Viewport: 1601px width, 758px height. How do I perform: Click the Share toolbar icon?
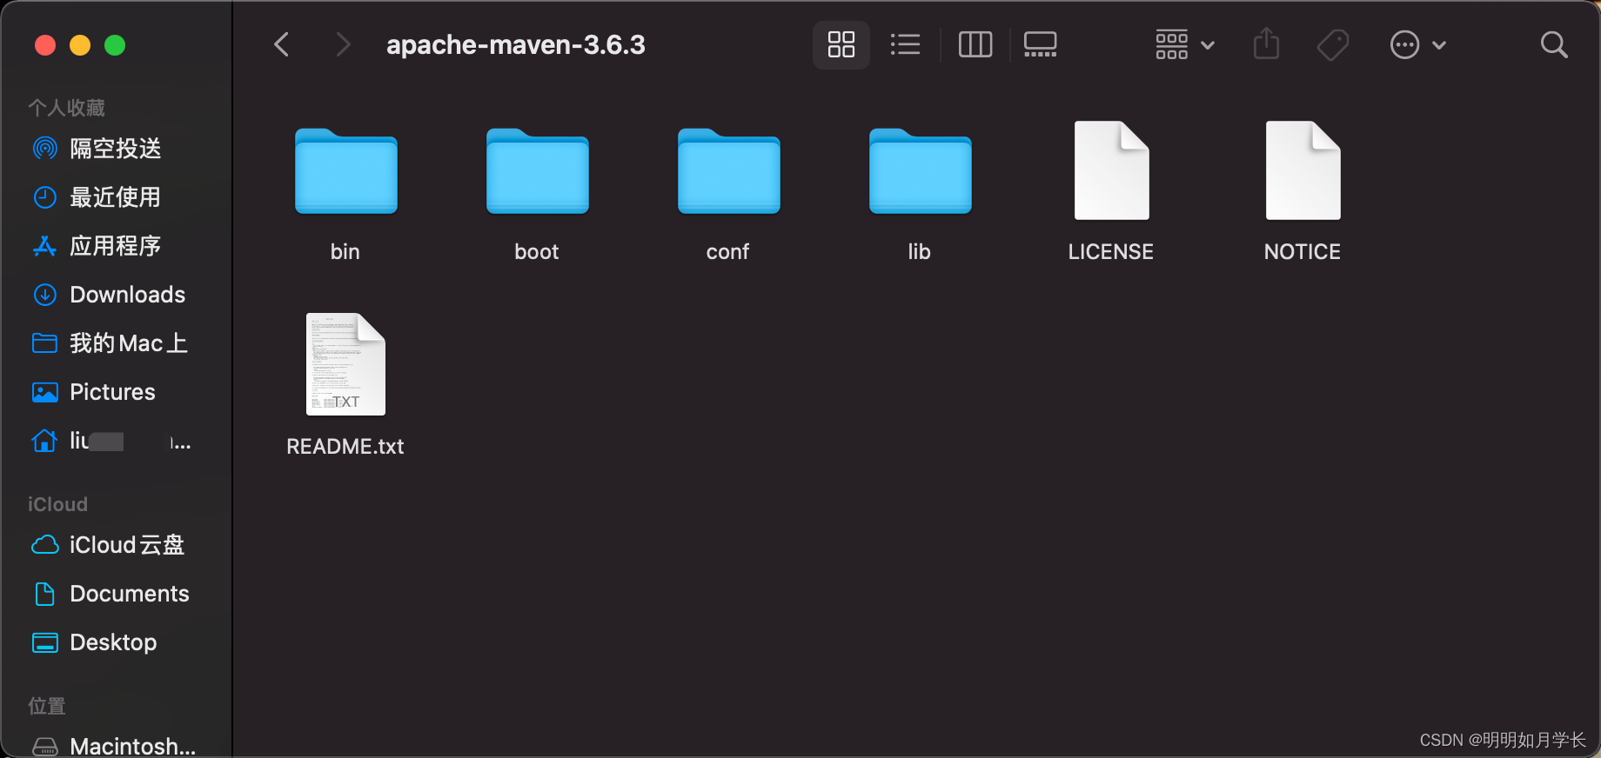click(x=1266, y=43)
